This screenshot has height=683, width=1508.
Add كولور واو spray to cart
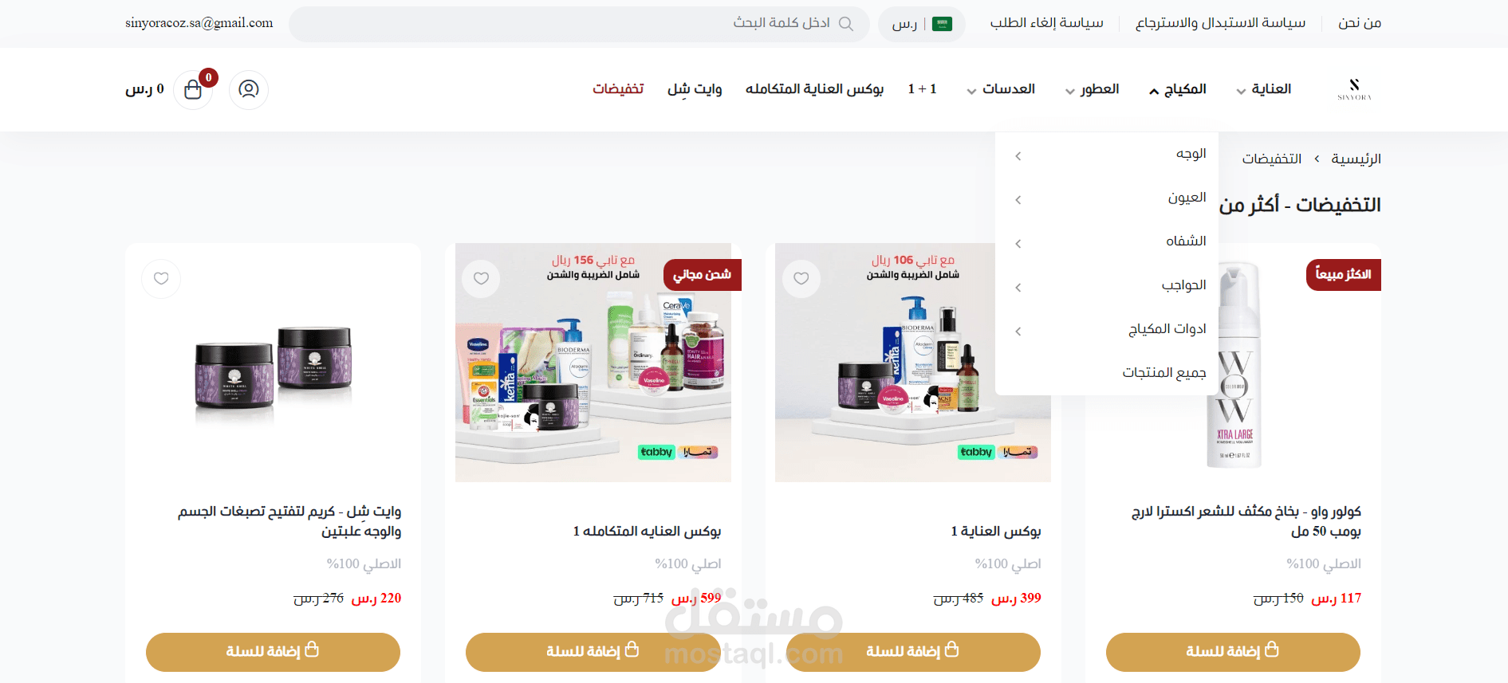pyautogui.click(x=1233, y=652)
